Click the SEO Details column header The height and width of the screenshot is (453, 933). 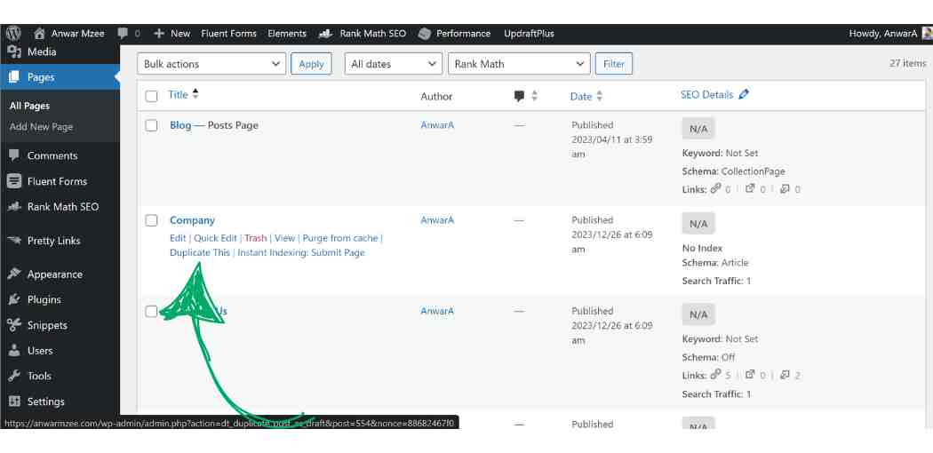pos(707,94)
